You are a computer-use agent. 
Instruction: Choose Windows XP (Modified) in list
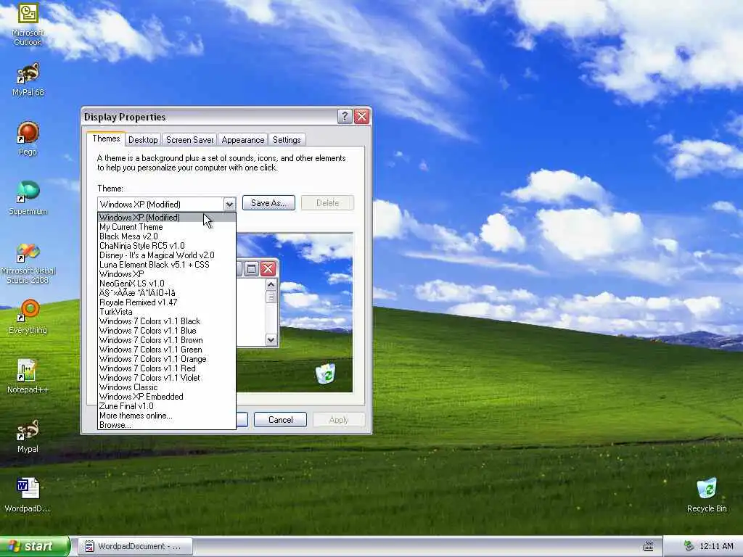click(x=166, y=218)
